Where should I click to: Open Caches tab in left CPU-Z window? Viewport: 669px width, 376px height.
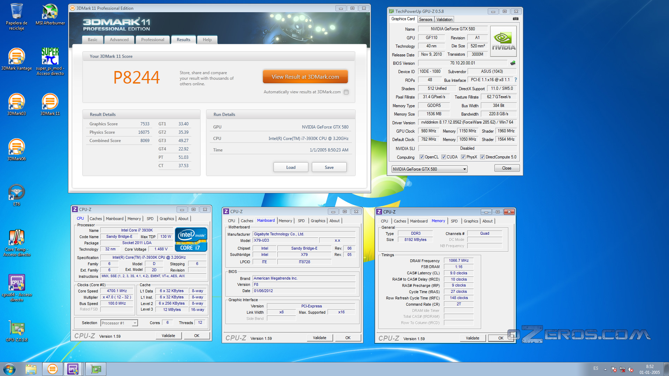click(x=95, y=219)
